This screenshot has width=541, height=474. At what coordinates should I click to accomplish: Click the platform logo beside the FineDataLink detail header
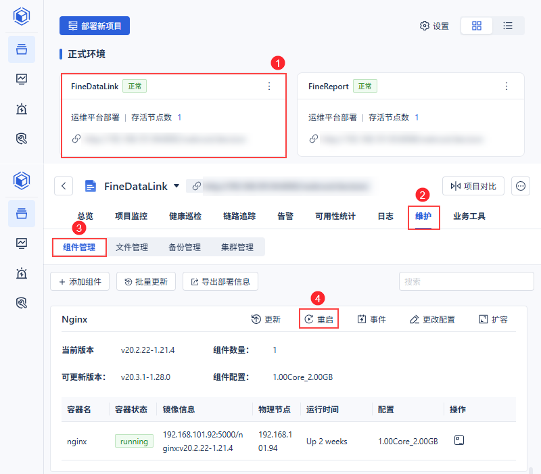coord(22,181)
